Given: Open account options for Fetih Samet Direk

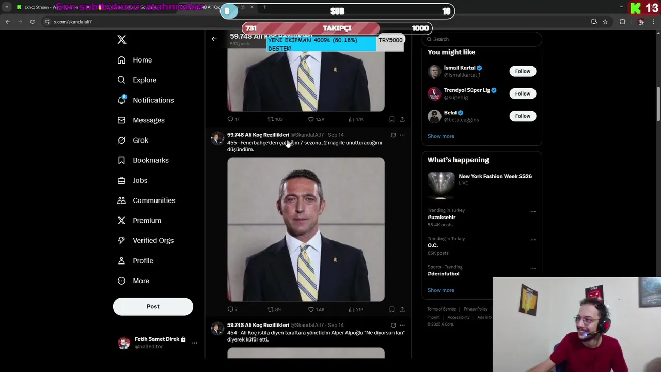Looking at the screenshot, I should click(x=194, y=343).
